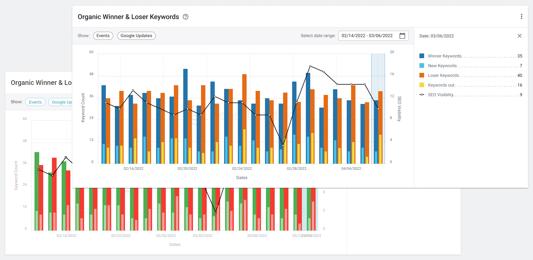This screenshot has height=260, width=533.
Task: Click the 02/20/2022 date axis label
Action: click(187, 168)
